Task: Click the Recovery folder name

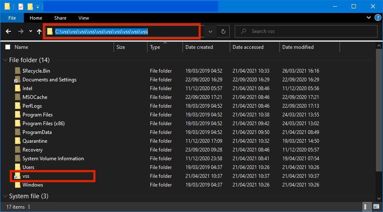Action: coord(33,150)
